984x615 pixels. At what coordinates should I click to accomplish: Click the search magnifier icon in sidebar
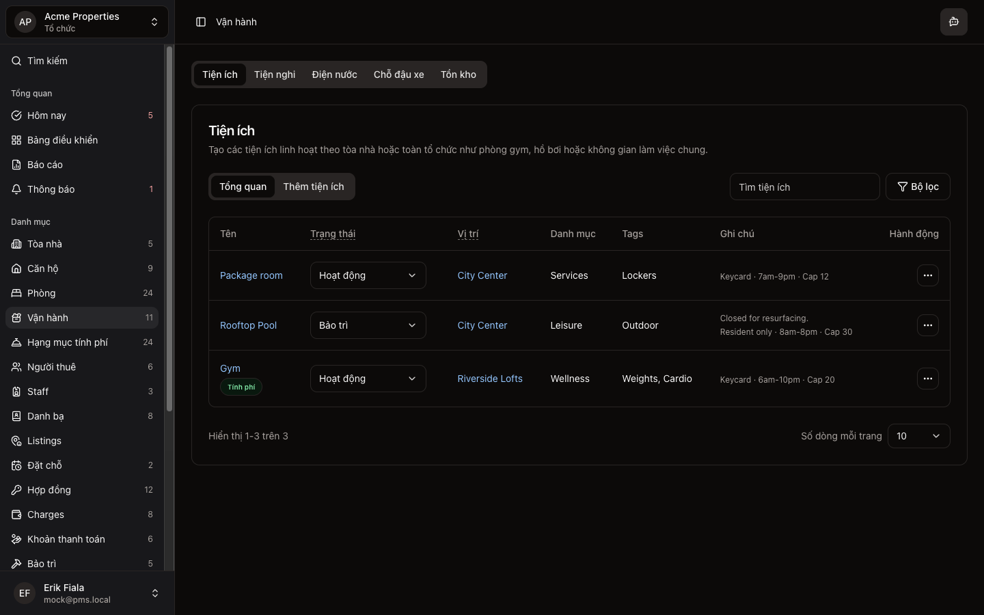pyautogui.click(x=16, y=61)
